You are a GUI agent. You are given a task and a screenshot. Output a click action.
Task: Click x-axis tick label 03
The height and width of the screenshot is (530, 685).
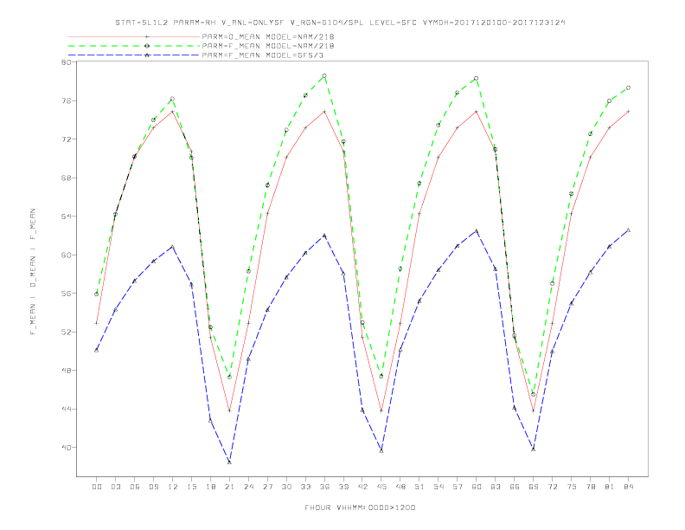tap(115, 487)
